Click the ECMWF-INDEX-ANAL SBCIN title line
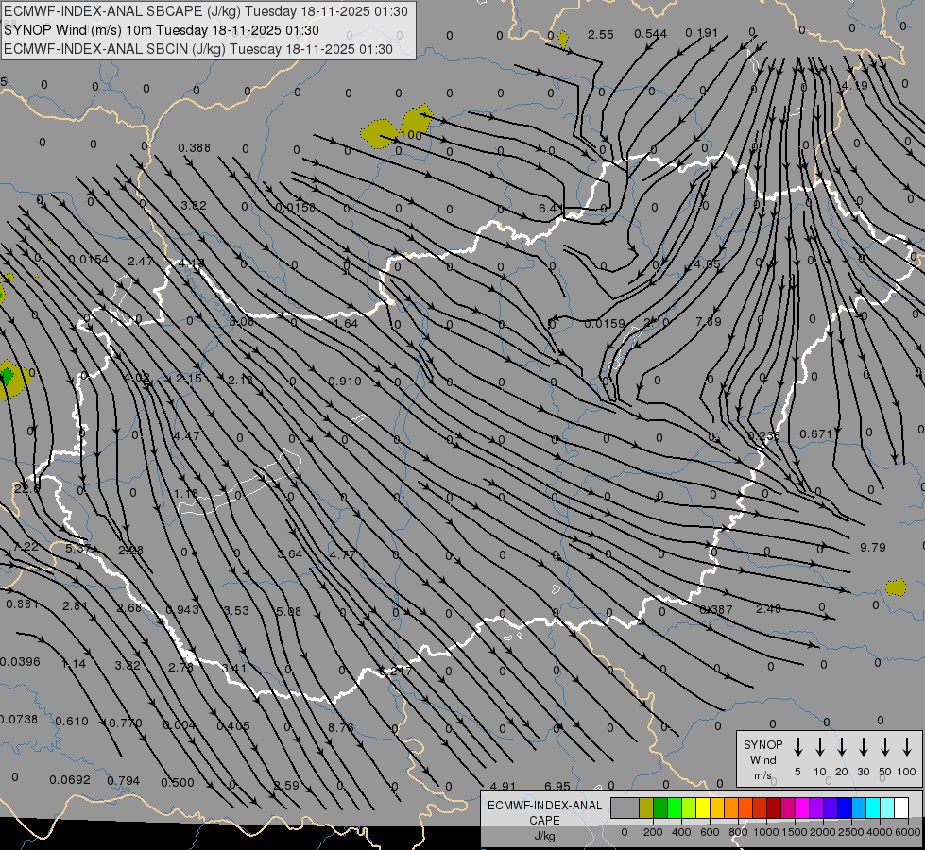 (198, 49)
